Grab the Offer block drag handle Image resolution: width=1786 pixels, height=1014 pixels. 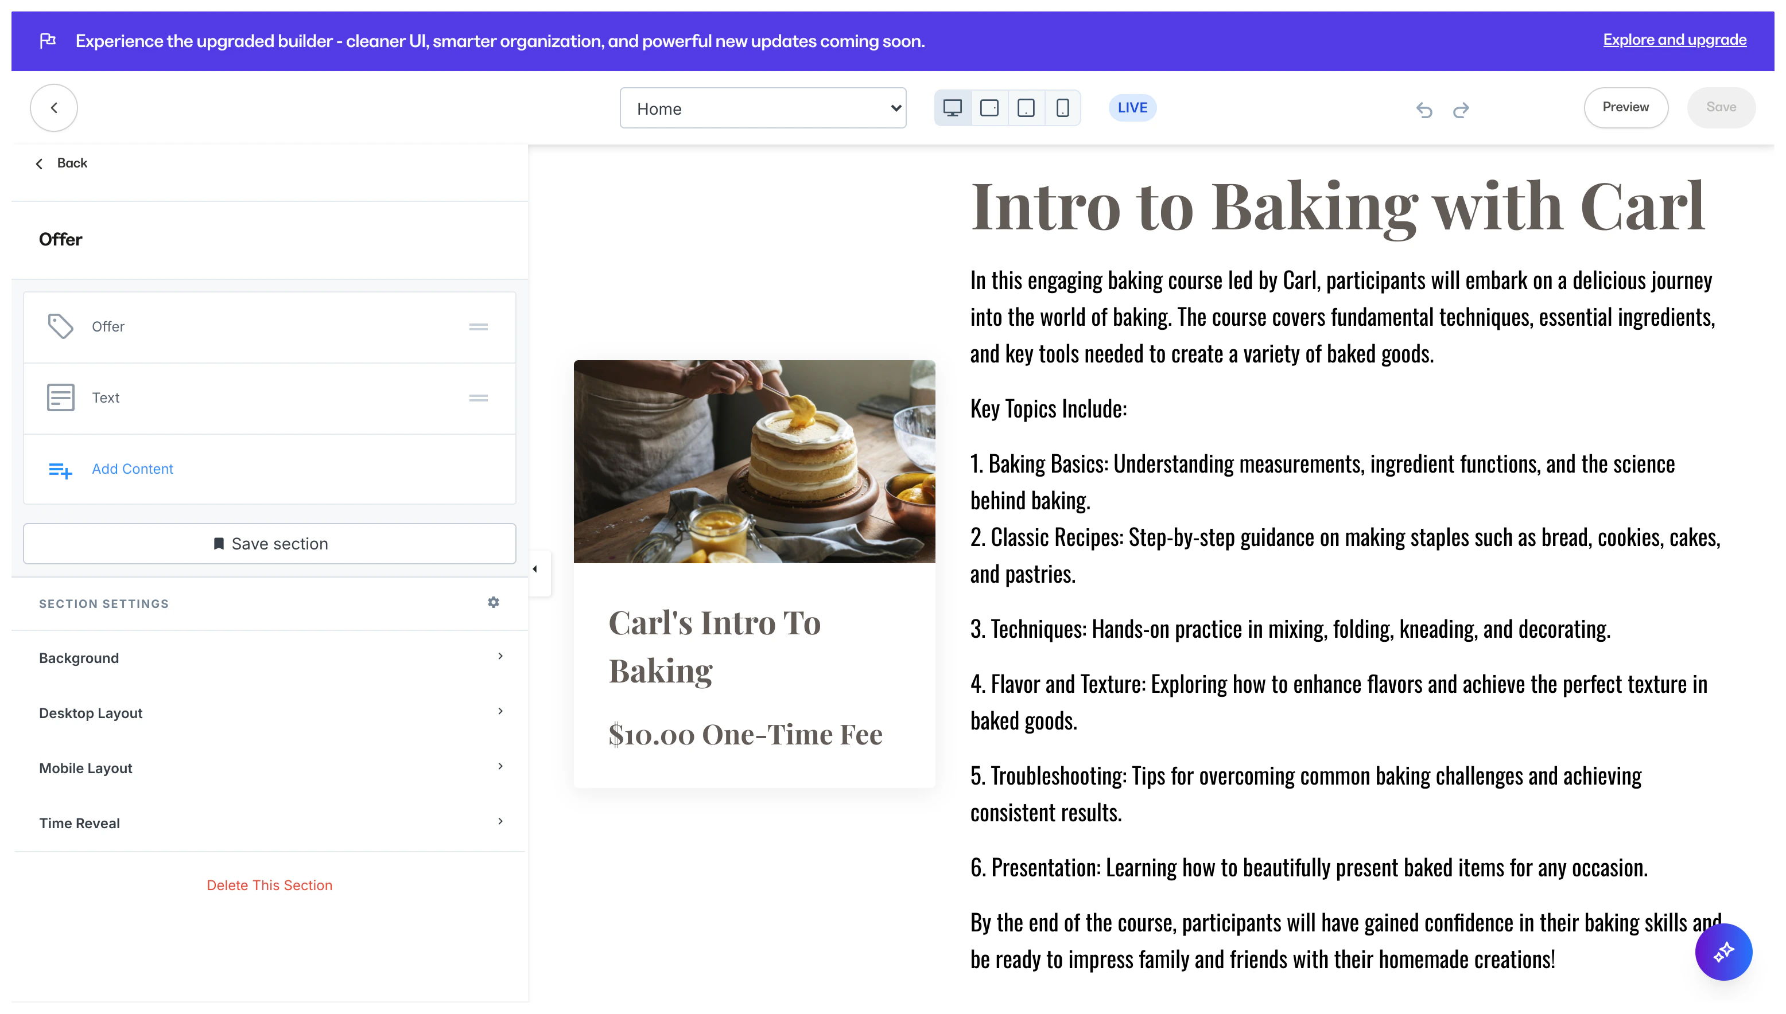click(x=478, y=327)
